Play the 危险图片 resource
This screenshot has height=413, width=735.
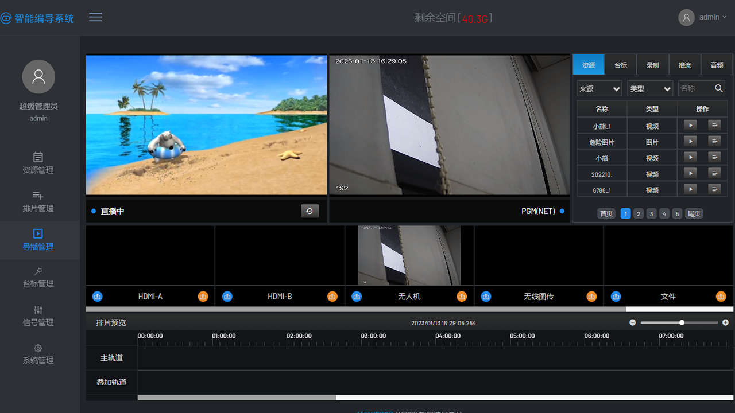[x=690, y=141]
